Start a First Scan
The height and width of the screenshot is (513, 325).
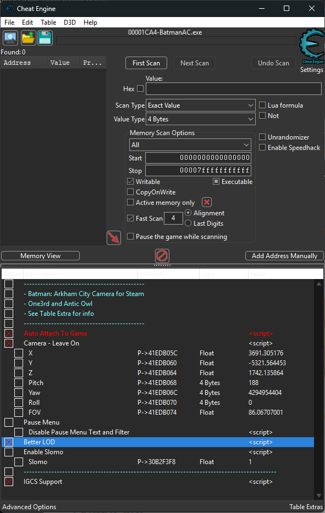pos(146,63)
